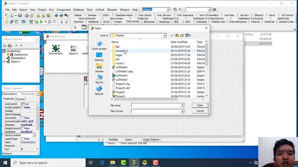Open the Run button dropdown arrow
The height and width of the screenshot is (167, 298).
[x=46, y=22]
